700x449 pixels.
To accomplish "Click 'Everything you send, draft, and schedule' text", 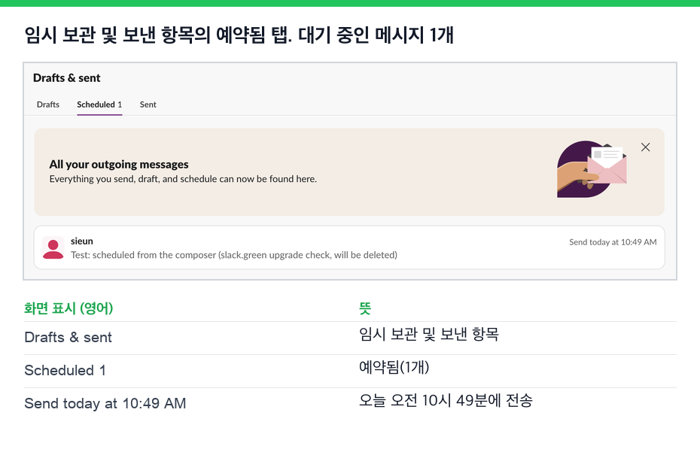I will click(x=183, y=179).
